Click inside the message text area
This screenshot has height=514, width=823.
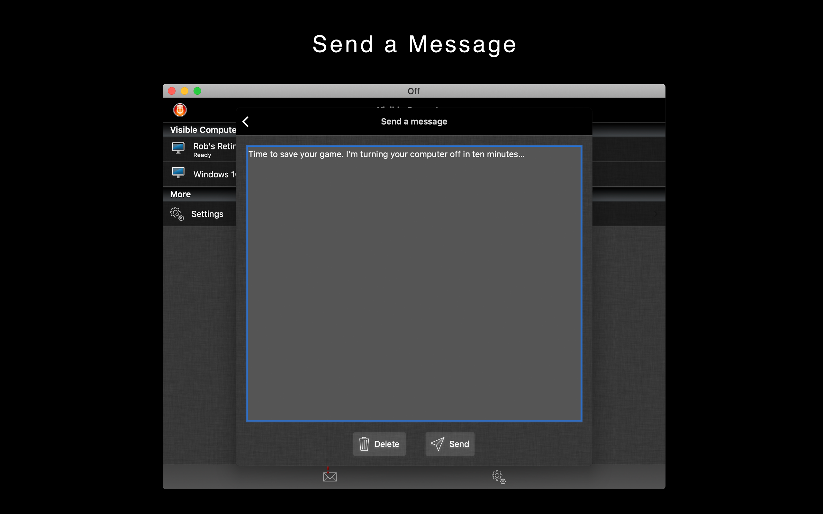414,284
